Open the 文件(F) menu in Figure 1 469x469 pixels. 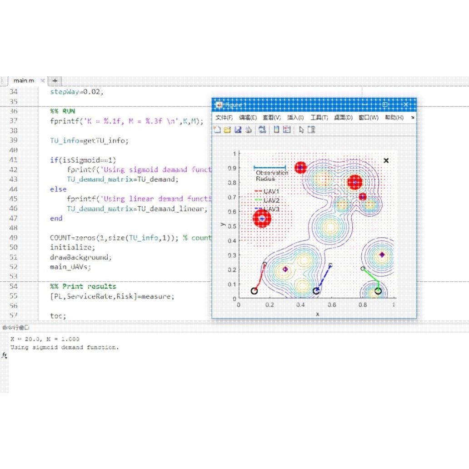[x=224, y=118]
